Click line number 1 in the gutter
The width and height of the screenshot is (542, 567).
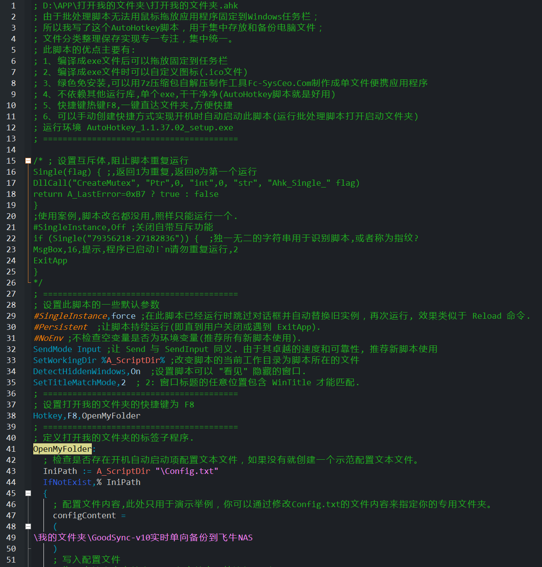(13, 5)
